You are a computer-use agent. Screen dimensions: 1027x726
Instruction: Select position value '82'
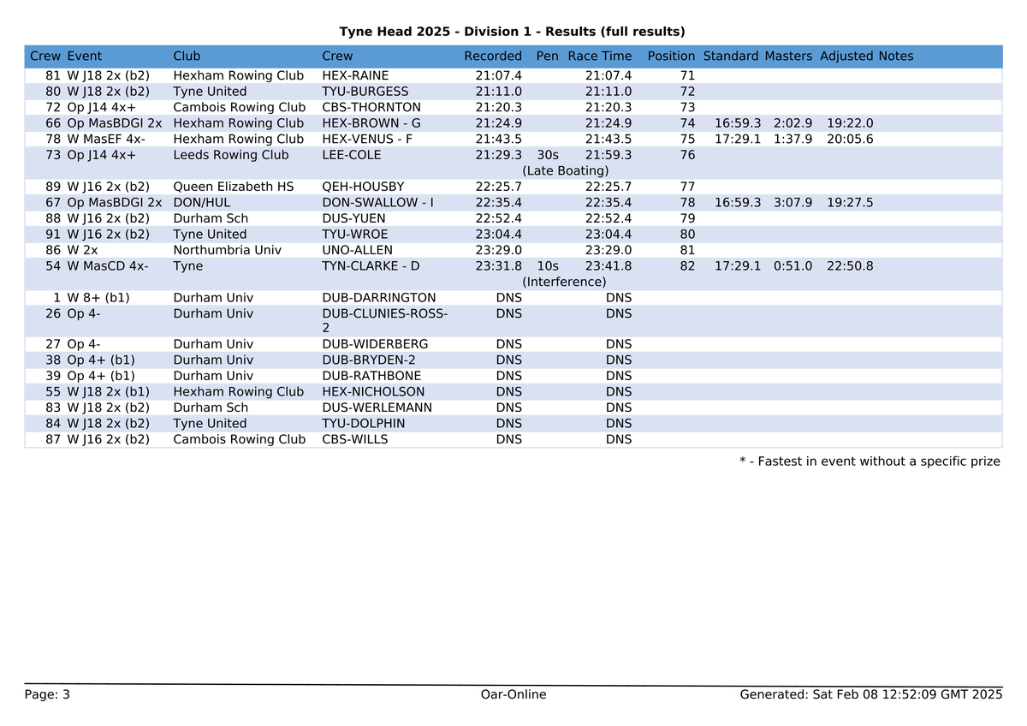point(687,266)
